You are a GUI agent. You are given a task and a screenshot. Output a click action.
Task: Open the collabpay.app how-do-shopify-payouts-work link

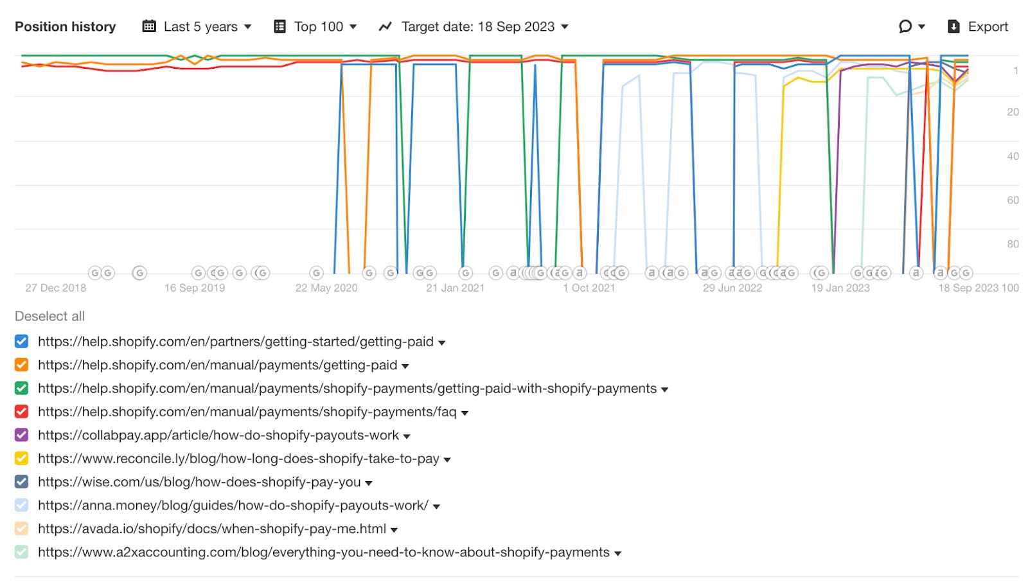[x=218, y=435]
